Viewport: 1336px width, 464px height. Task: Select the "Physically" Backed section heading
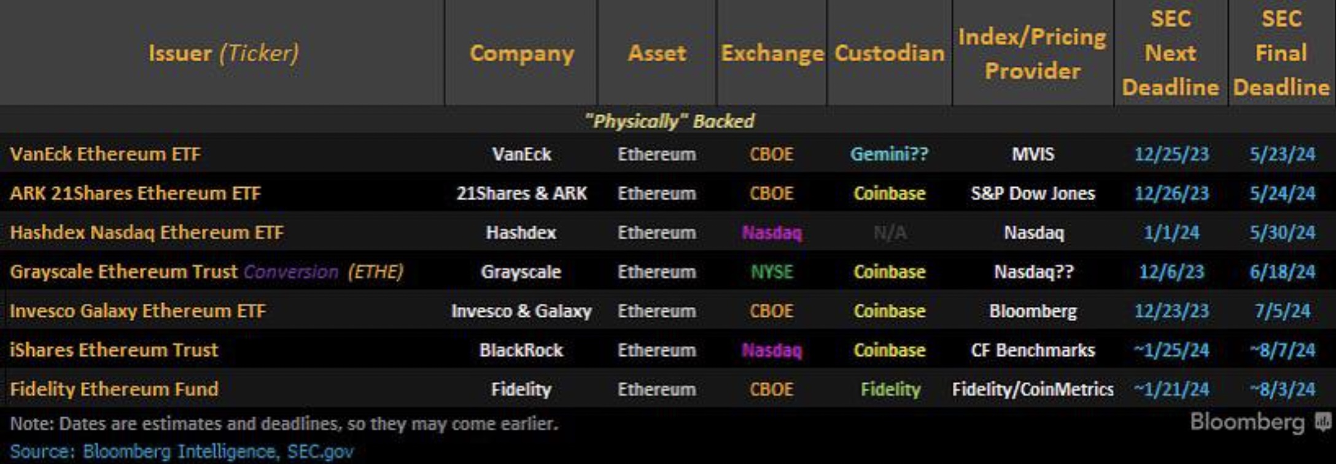(669, 121)
